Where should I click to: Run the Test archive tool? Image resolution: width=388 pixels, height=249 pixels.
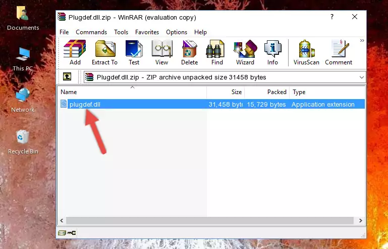(134, 52)
